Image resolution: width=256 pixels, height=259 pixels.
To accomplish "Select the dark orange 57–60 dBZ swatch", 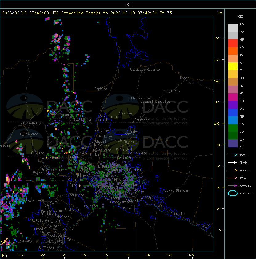I will pyautogui.click(x=233, y=51).
